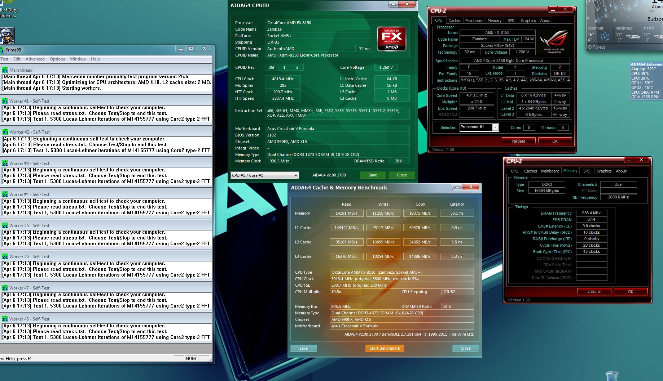Open the Prime95 Advanced menu

[x=35, y=59]
